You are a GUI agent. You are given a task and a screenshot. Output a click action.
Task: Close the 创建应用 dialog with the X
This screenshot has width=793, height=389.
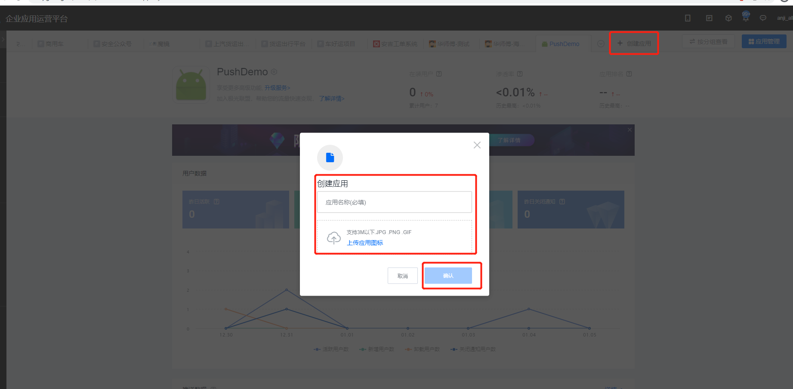click(x=477, y=145)
